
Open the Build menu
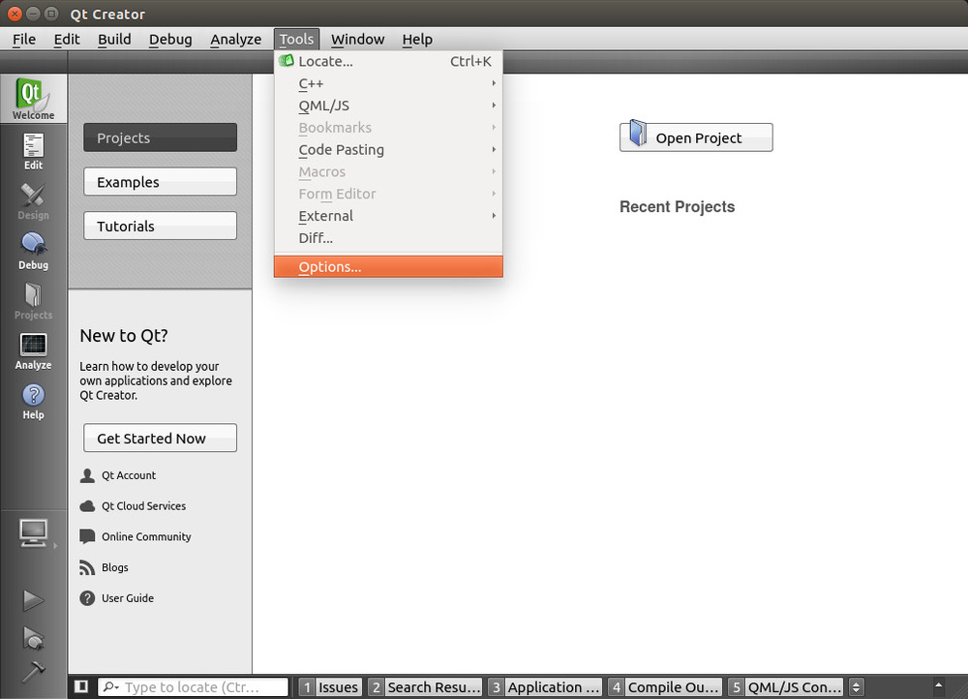[x=114, y=39]
